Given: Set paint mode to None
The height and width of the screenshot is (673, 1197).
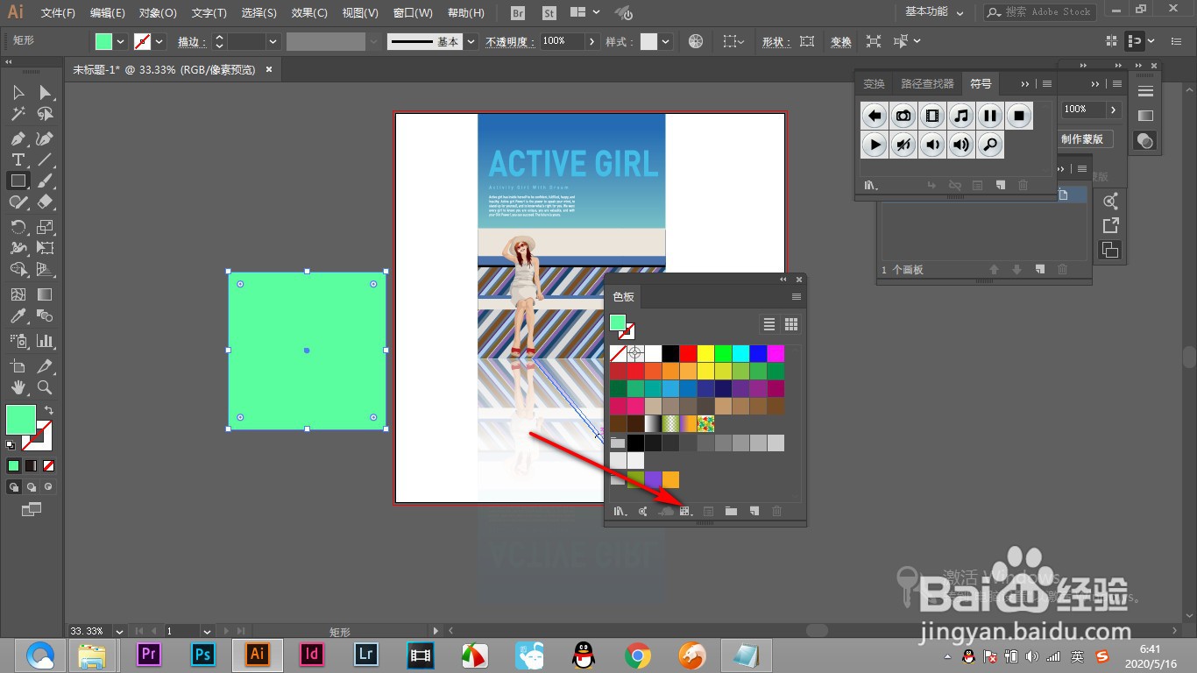Looking at the screenshot, I should [x=49, y=465].
